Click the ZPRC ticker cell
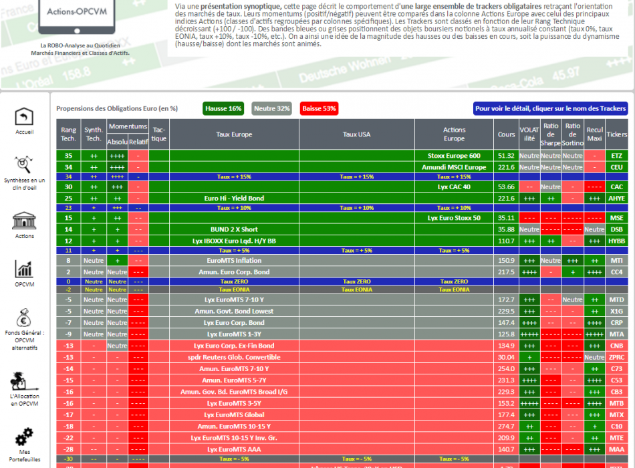The width and height of the screenshot is (635, 468). [x=617, y=358]
